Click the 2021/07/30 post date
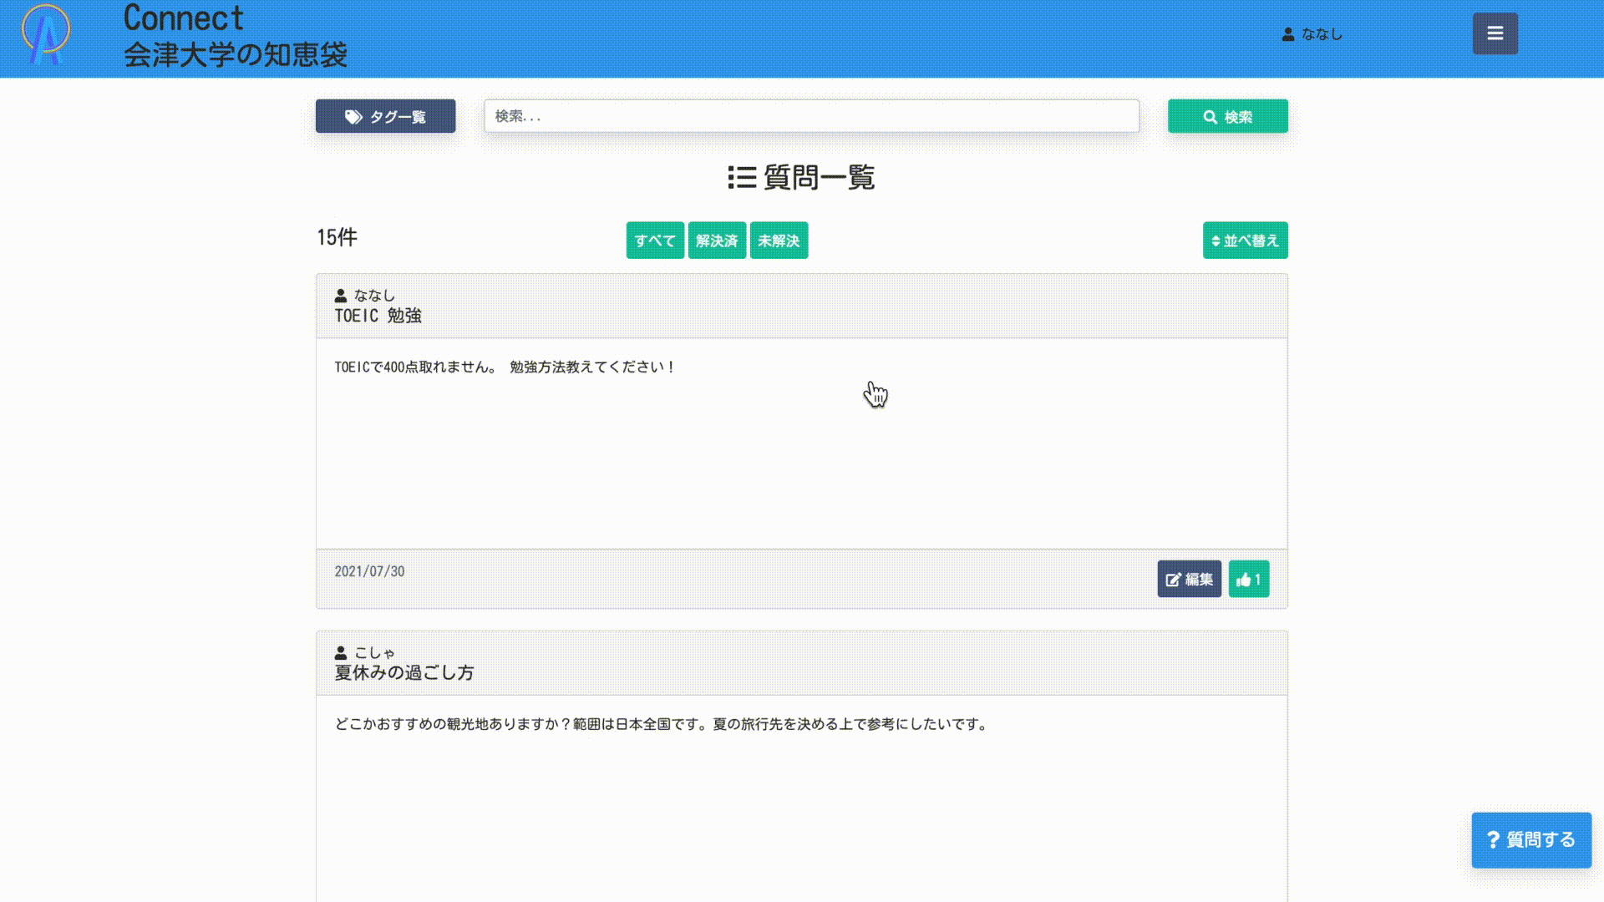The height and width of the screenshot is (902, 1604). tap(369, 571)
